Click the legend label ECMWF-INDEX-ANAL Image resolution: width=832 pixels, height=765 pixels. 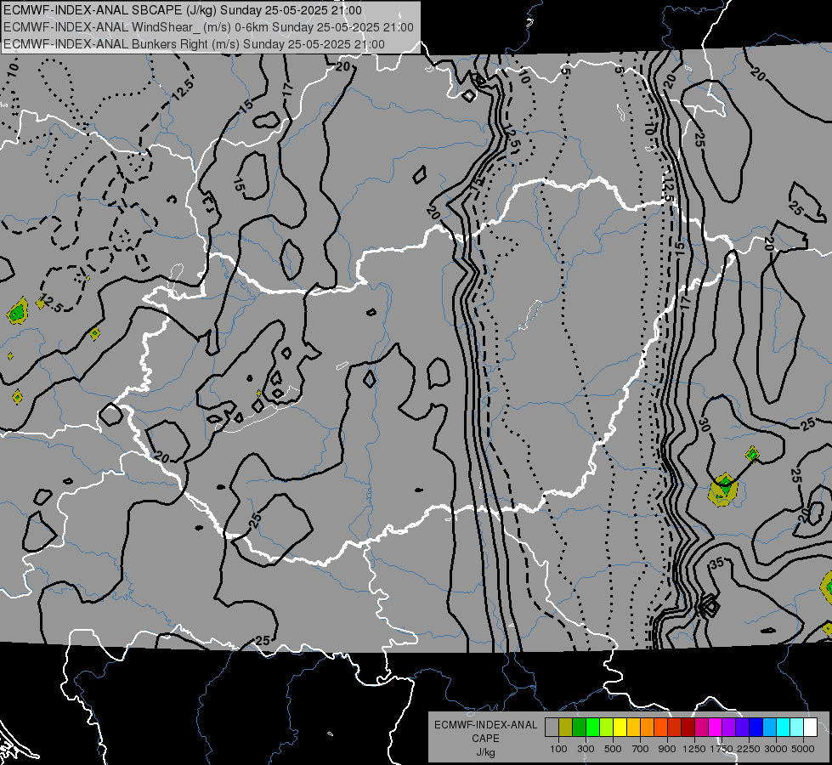(x=485, y=725)
